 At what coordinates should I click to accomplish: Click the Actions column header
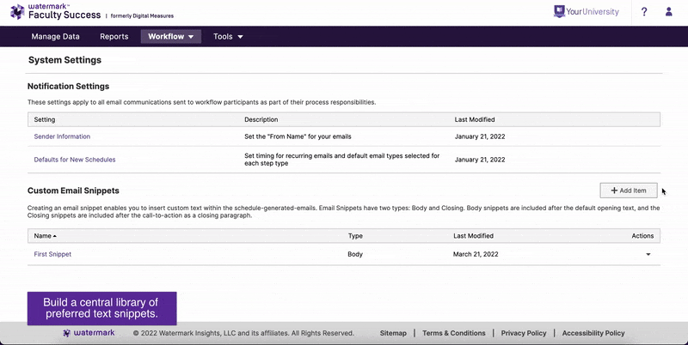(642, 236)
